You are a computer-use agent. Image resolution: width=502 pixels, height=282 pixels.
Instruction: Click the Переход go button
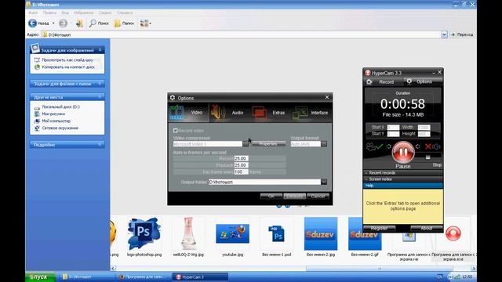pos(462,34)
